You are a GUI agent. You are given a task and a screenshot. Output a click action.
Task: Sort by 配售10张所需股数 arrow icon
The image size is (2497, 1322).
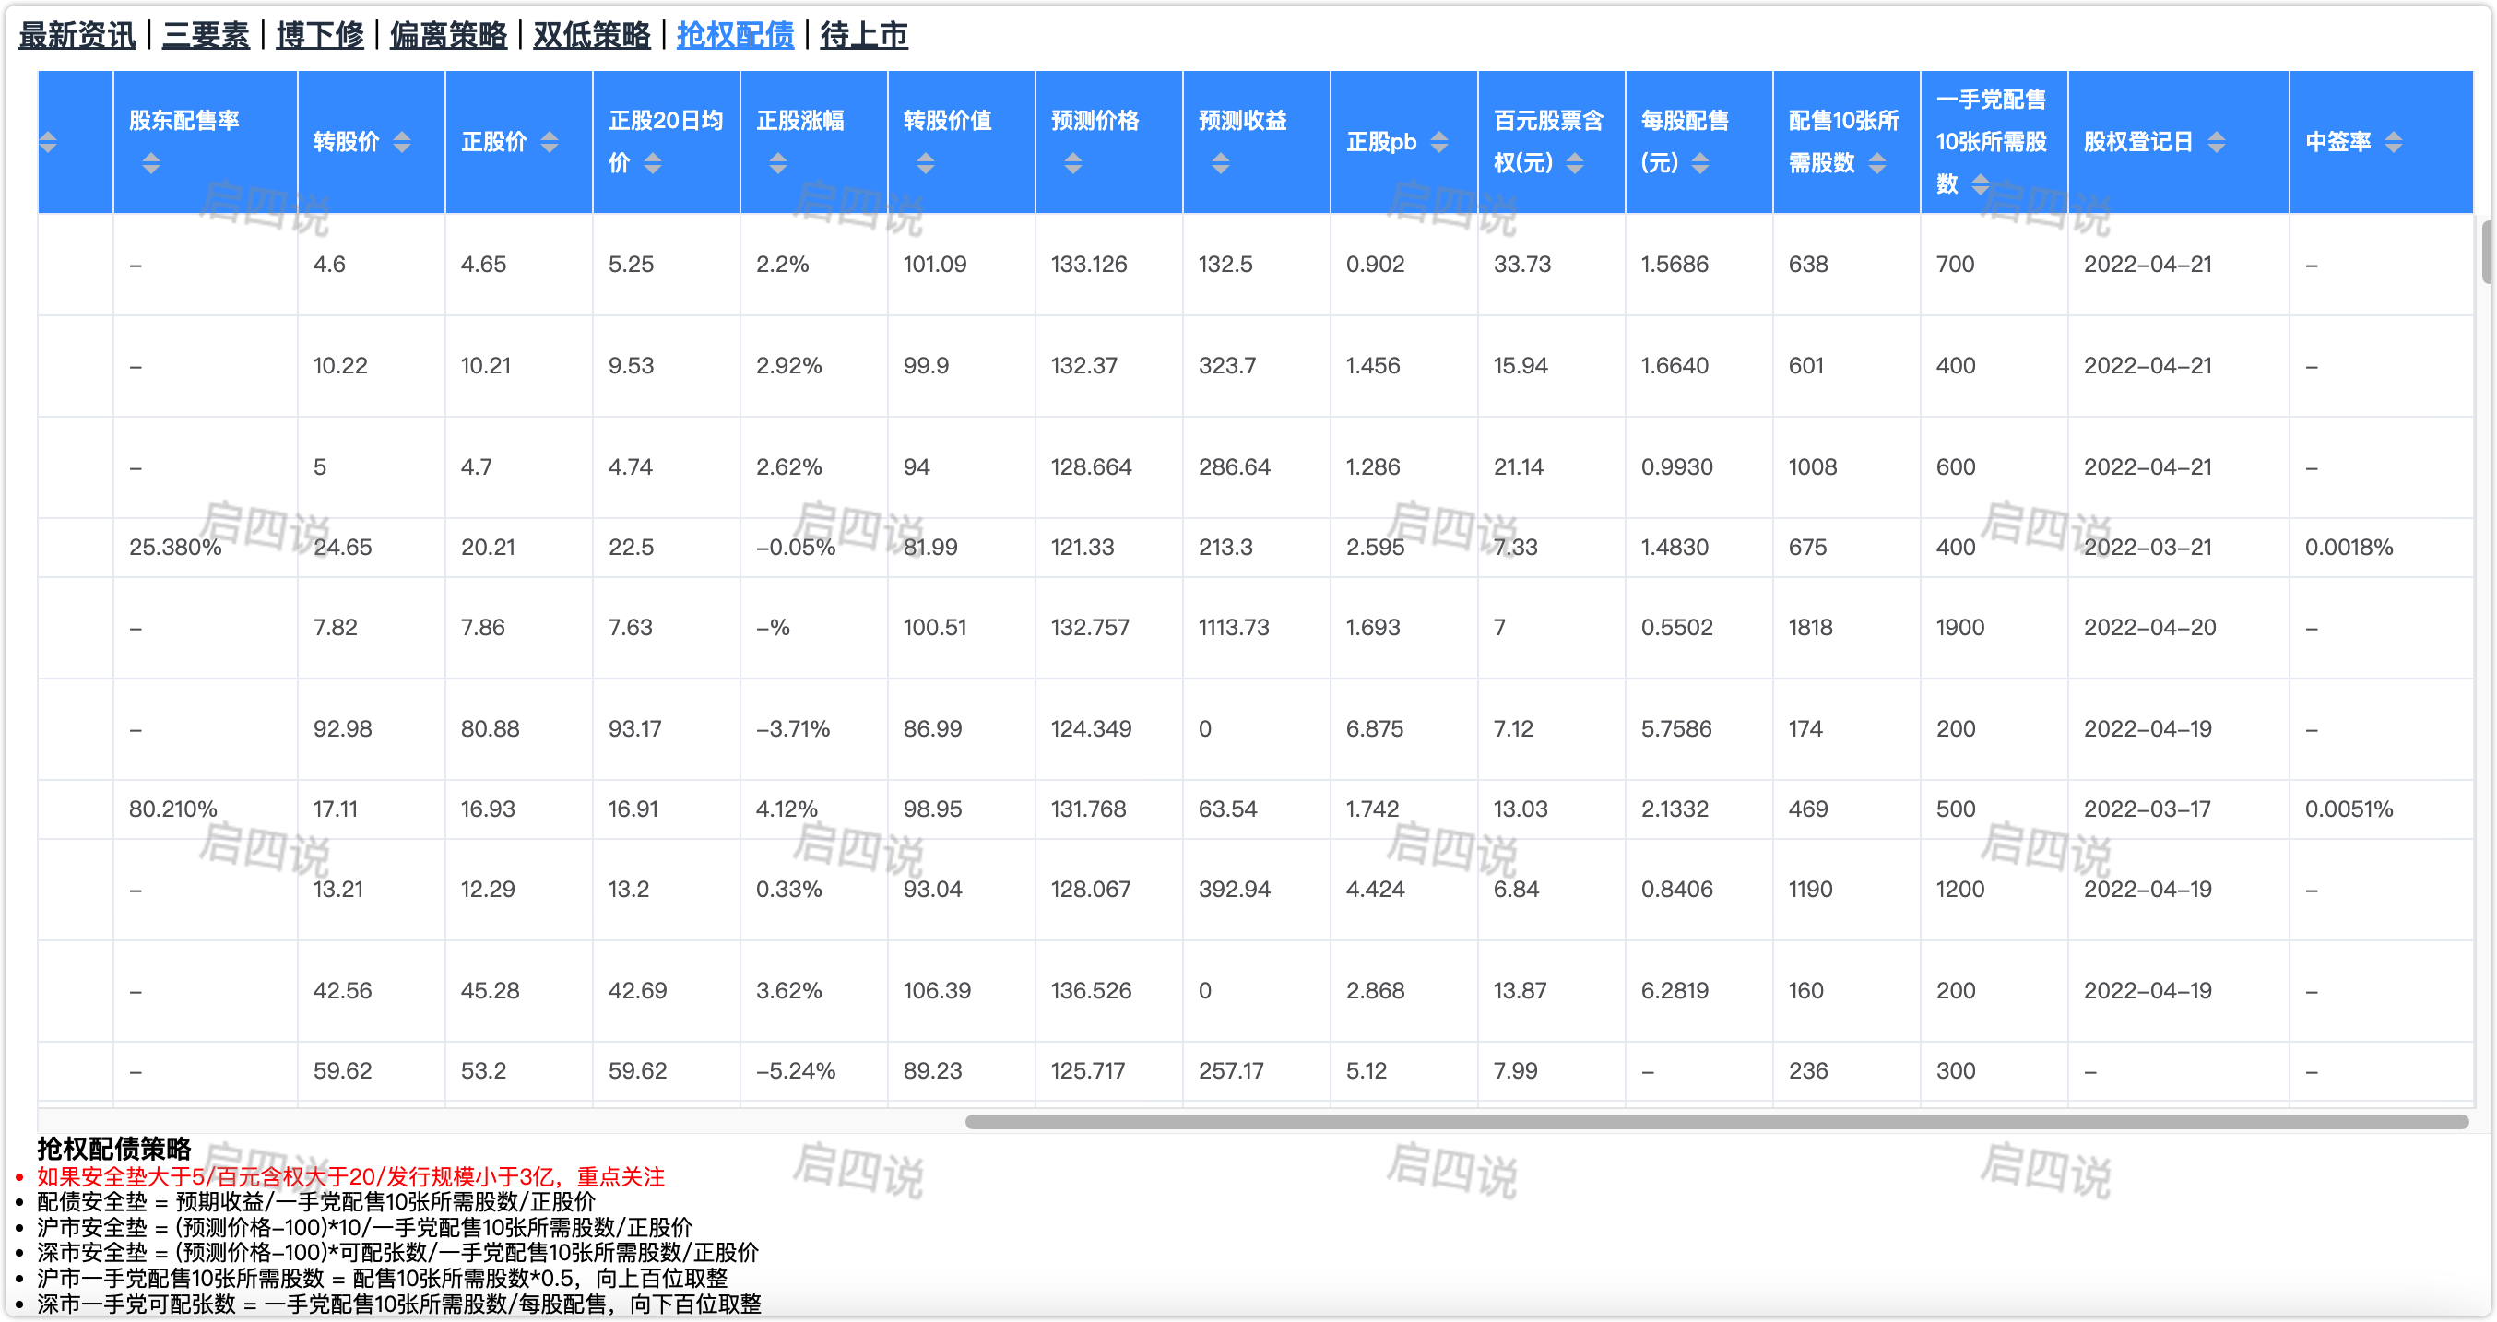tap(1877, 164)
